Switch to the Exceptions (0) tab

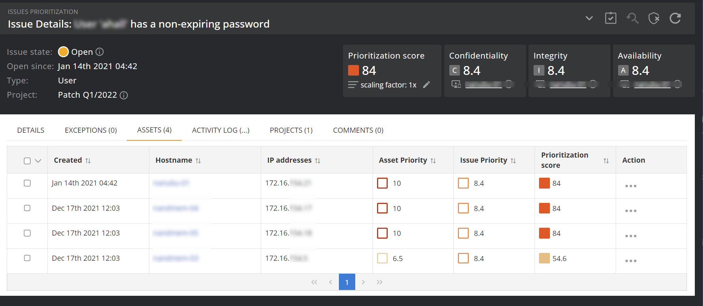91,130
